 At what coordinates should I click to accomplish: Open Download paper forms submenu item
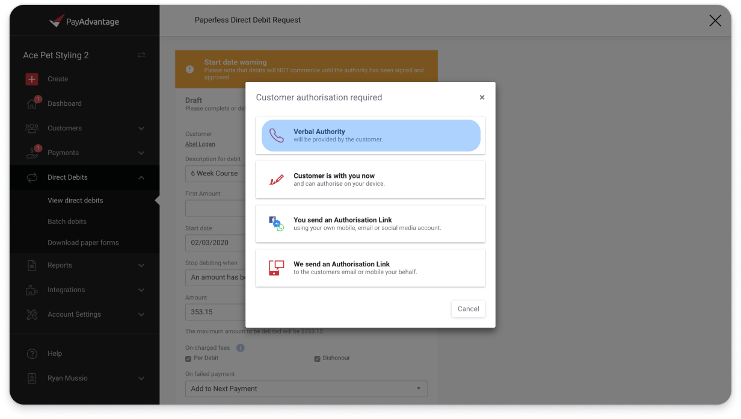point(83,242)
